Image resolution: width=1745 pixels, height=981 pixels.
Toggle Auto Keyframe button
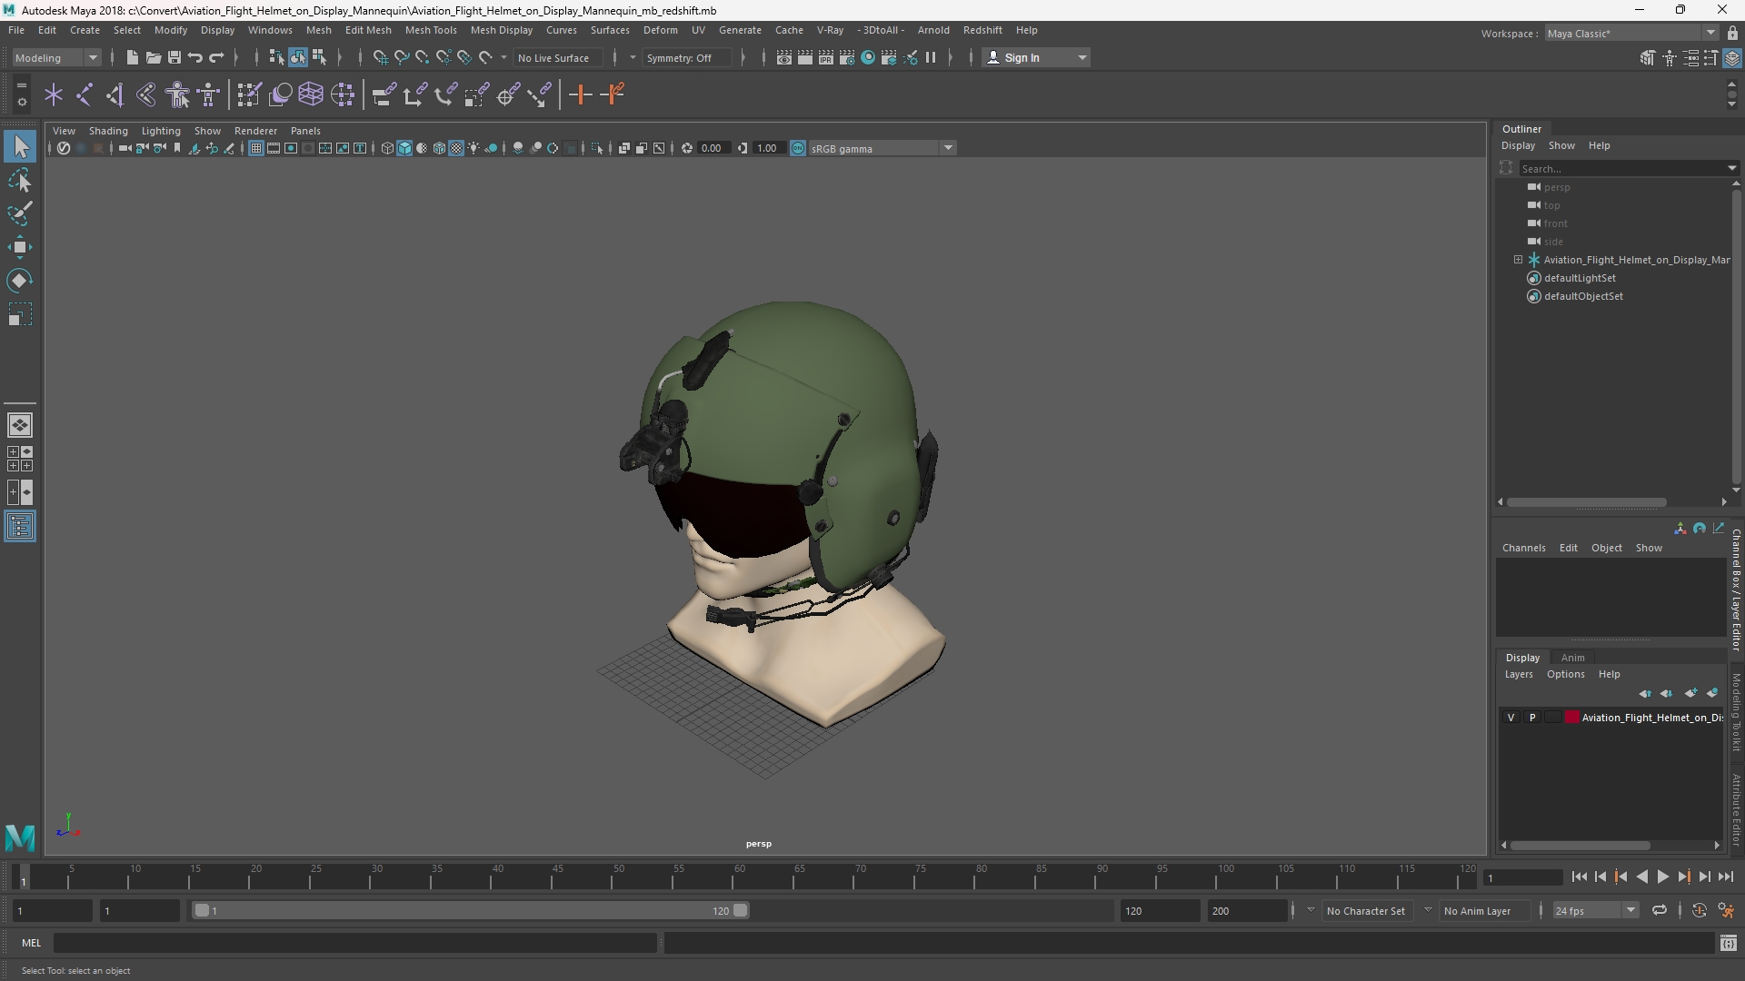[1700, 910]
